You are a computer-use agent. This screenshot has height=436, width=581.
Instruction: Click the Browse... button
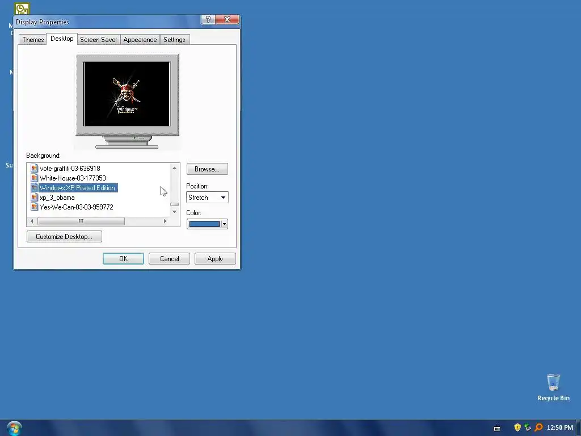207,169
